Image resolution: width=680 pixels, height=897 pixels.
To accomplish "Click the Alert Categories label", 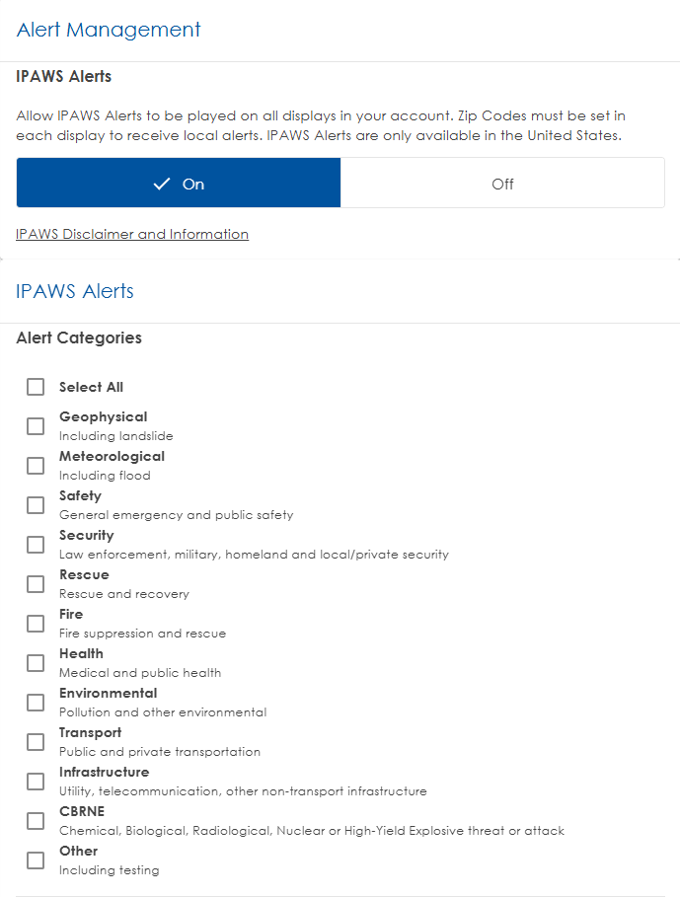I will point(79,337).
